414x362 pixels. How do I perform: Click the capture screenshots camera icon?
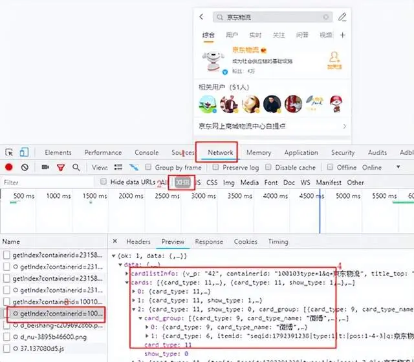pos(45,167)
